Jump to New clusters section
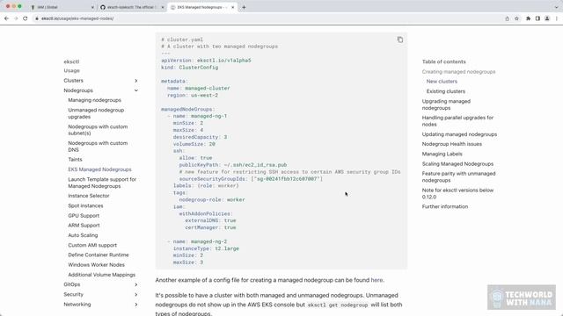Screen dimensions: 563x316 point(442,82)
